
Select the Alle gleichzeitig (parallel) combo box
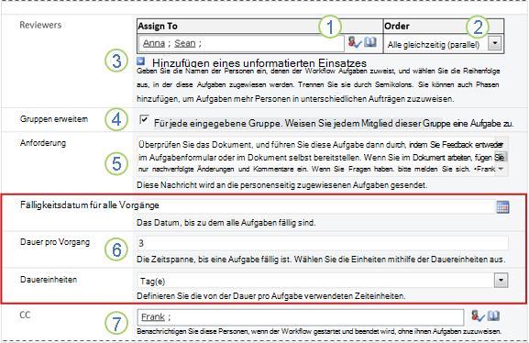click(444, 44)
